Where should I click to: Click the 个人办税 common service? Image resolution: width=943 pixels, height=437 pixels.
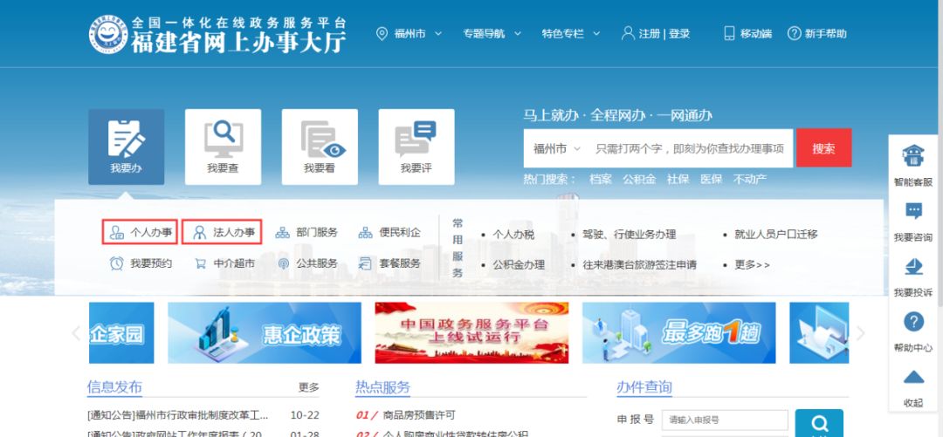[x=513, y=235]
